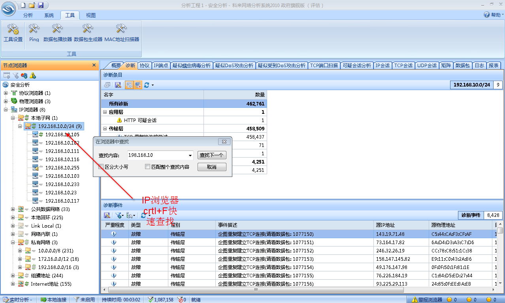The height and width of the screenshot is (303, 505).
Task: Click the 查找内容 text input field
Action: [157, 156]
